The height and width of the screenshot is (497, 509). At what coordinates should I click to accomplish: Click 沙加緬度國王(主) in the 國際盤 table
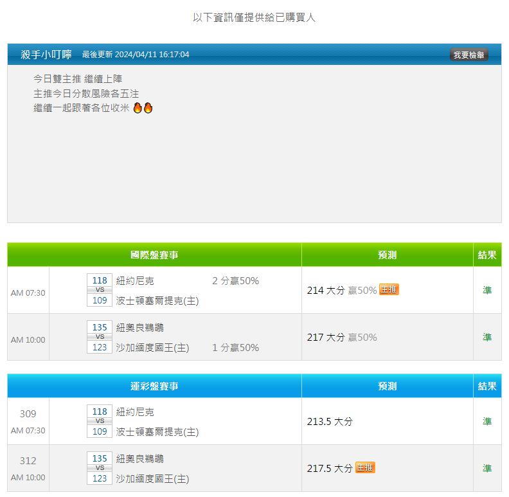point(152,348)
